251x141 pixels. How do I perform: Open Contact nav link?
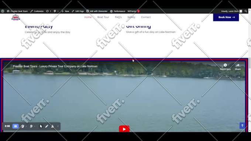146,17
